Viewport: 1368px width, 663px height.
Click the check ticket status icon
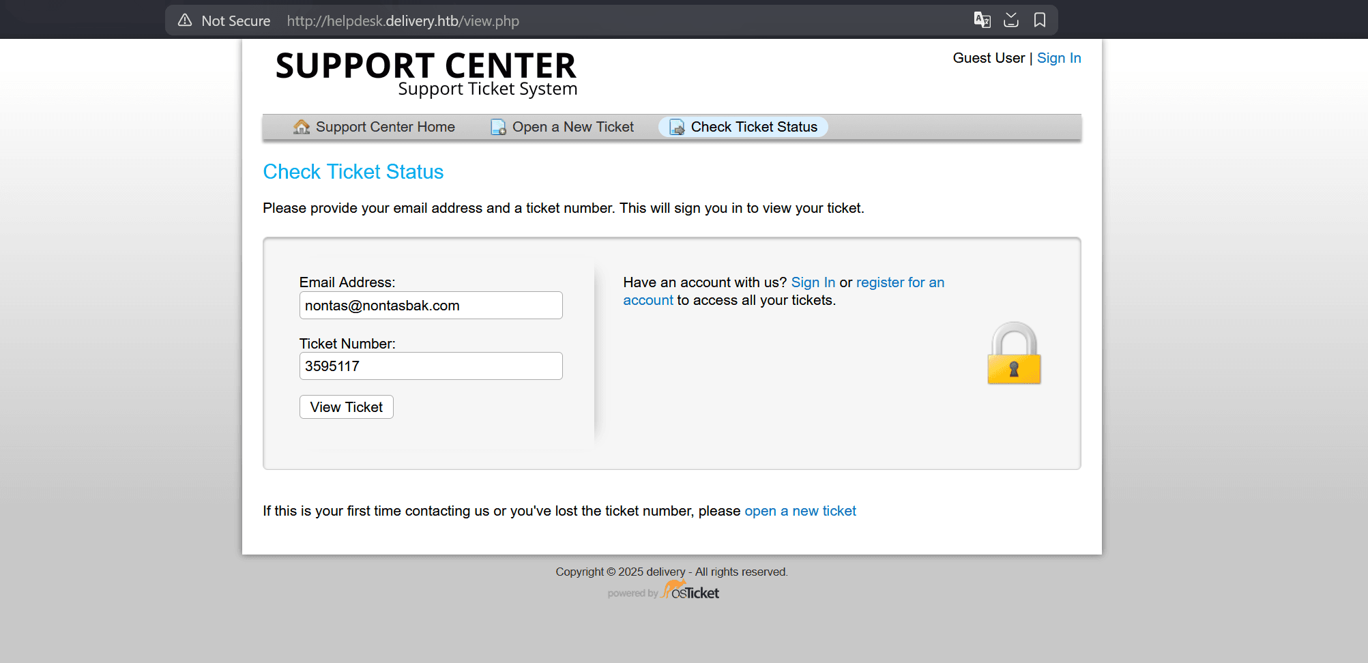tap(677, 128)
